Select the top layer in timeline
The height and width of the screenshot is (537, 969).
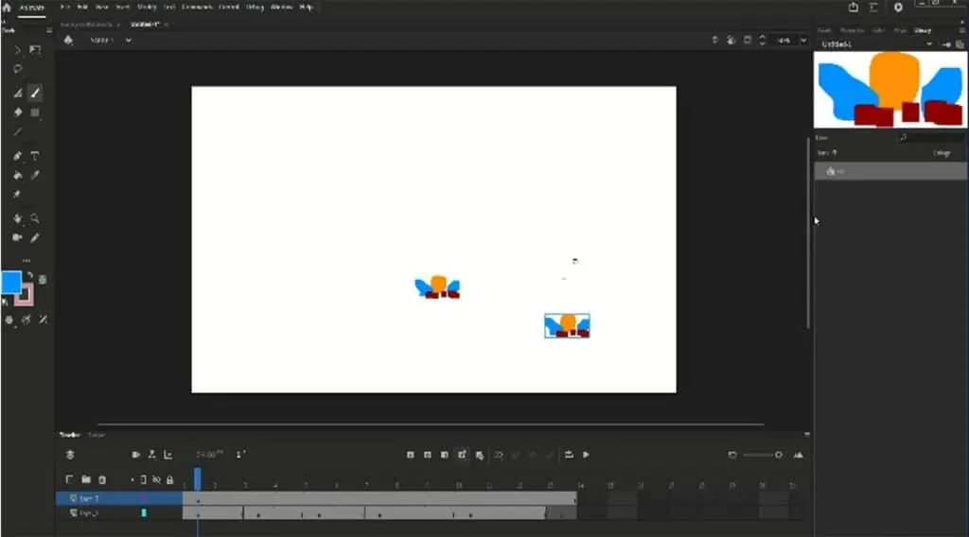(x=118, y=498)
